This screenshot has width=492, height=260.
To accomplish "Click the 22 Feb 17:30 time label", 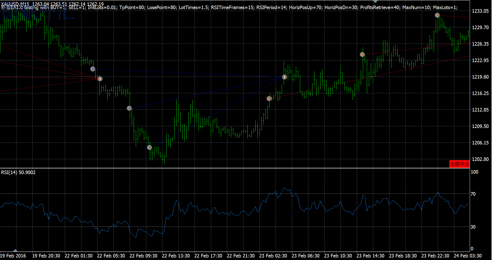I will pyautogui.click(x=208, y=256).
